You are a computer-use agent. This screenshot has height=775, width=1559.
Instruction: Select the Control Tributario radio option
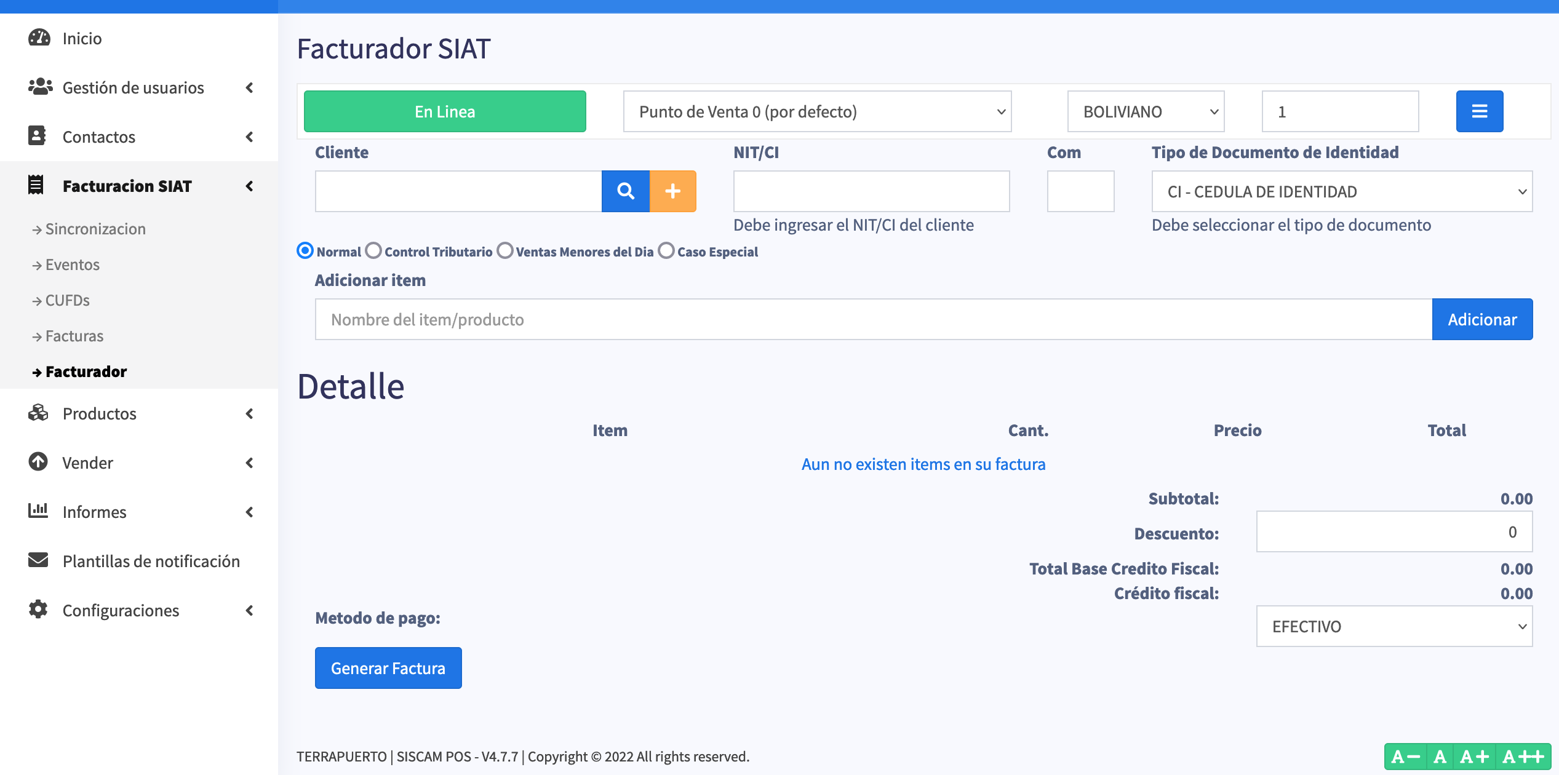(x=373, y=251)
